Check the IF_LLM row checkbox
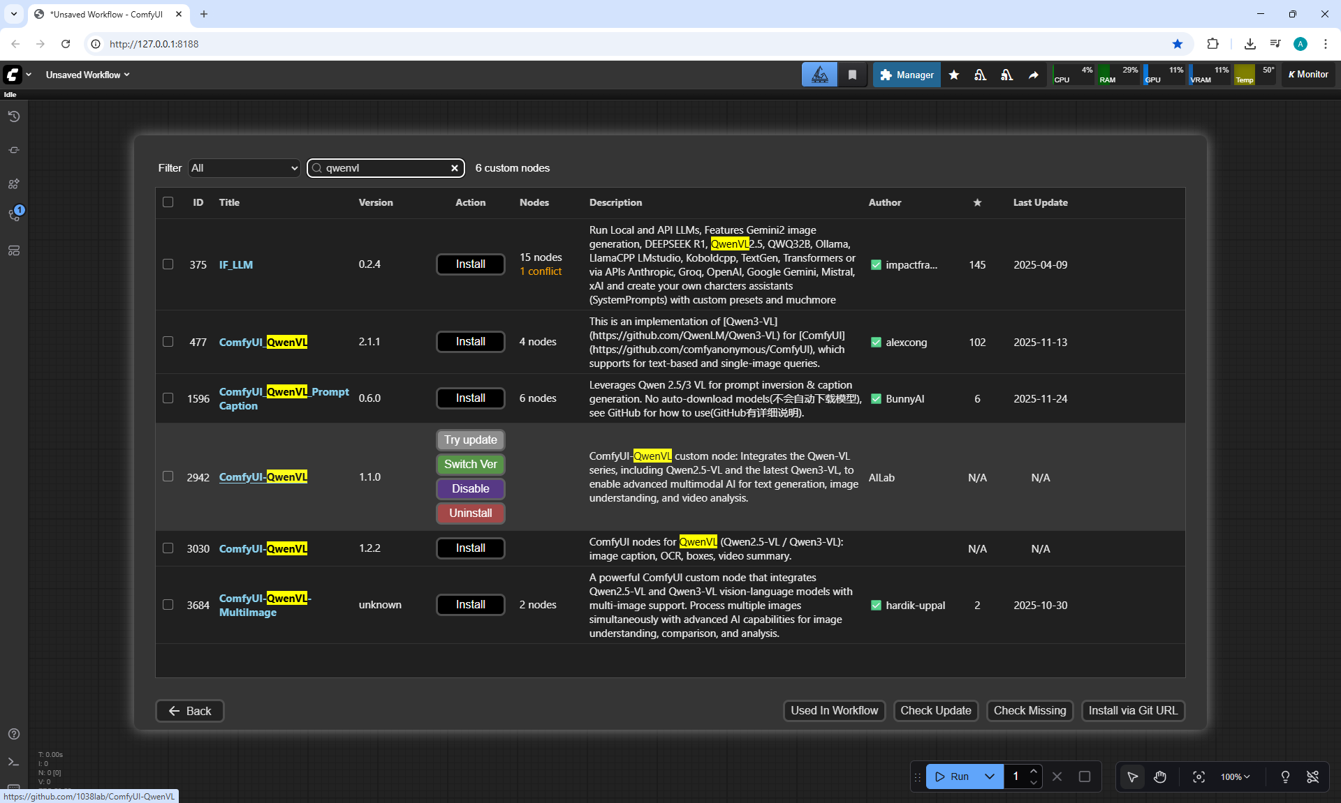Screen dimensions: 1341x803 (168, 264)
